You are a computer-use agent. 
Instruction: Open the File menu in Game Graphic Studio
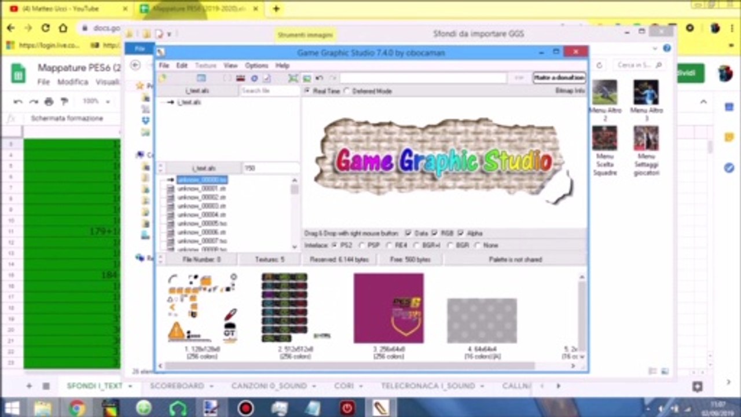point(164,65)
